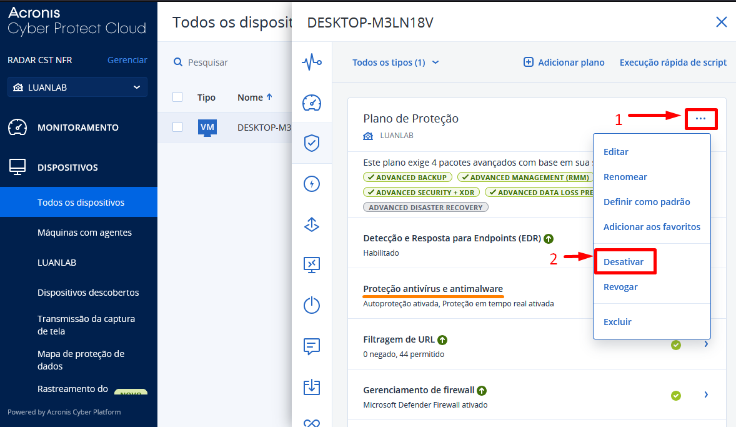Tick the checkbox for the DESKTOP-M3LN18V row

177,127
